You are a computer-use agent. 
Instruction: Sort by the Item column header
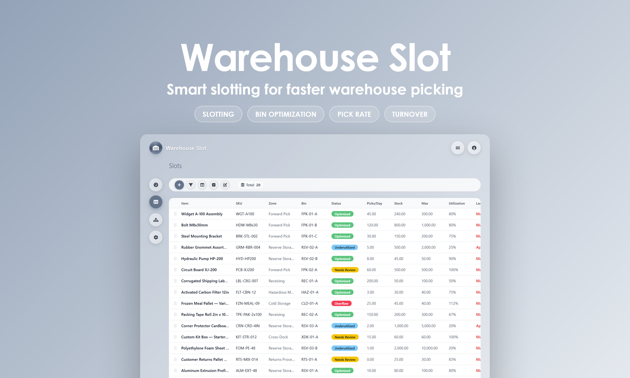click(185, 204)
